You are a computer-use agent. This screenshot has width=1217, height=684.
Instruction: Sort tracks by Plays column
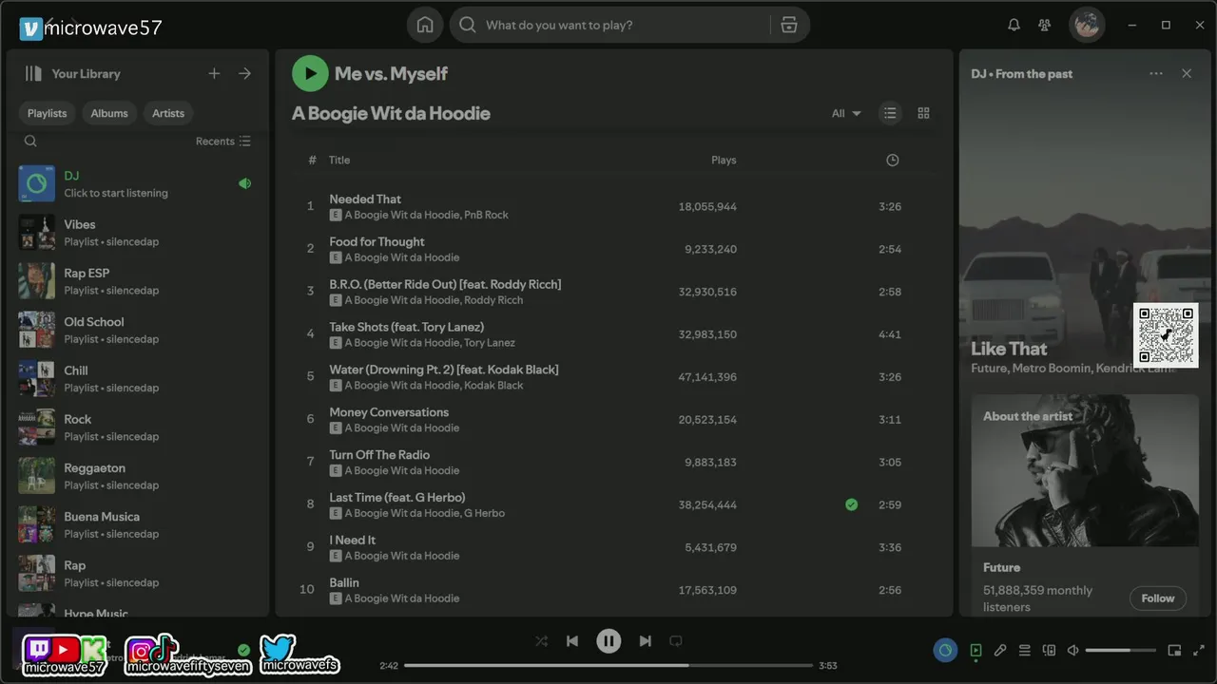point(724,160)
